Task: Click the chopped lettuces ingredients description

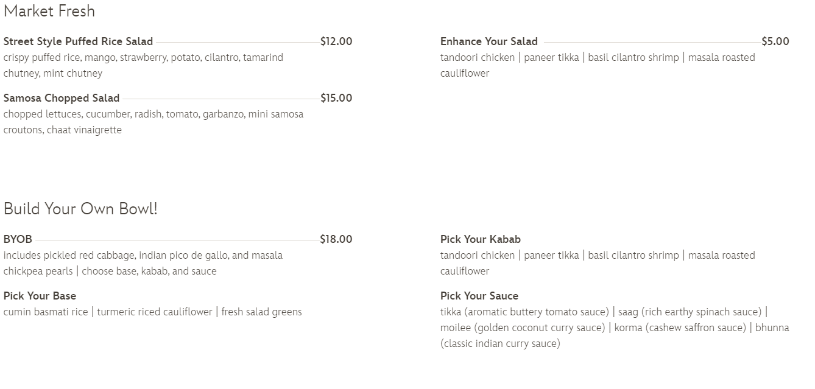Action: click(x=153, y=122)
